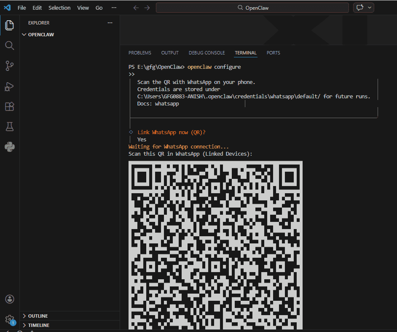The width and height of the screenshot is (397, 332).
Task: Click the 'Yes' answer in terminal
Action: [x=142, y=139]
